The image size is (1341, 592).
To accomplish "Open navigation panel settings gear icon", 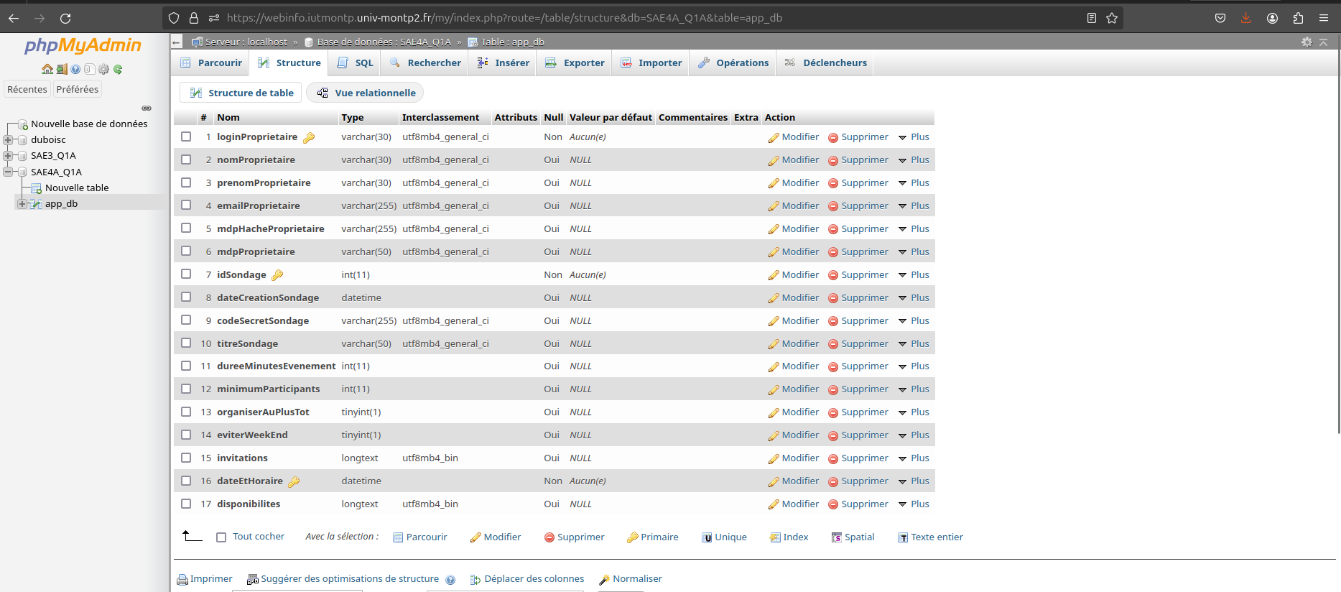I will click(103, 69).
